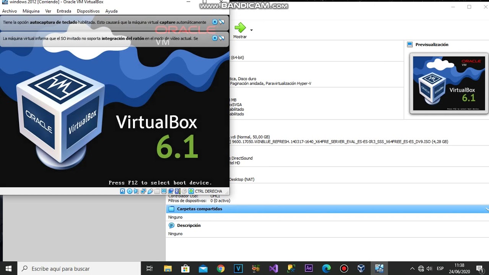
Task: Open File Explorer from the taskbar
Action: tap(167, 269)
